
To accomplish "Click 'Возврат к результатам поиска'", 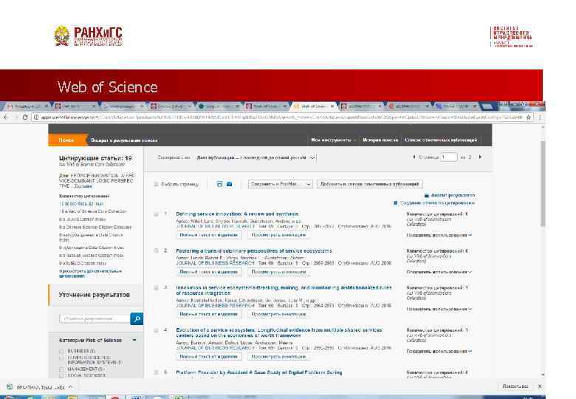I will (124, 140).
